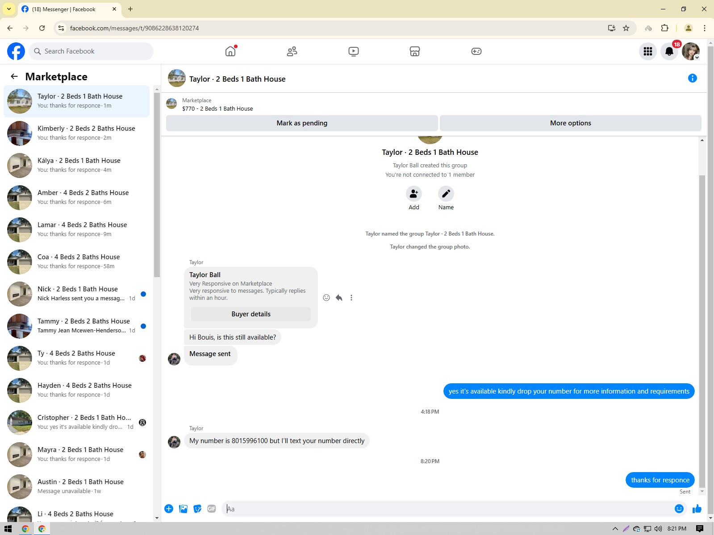This screenshot has height=535, width=714.
Task: Open the Marketplace storefront icon
Action: point(415,51)
